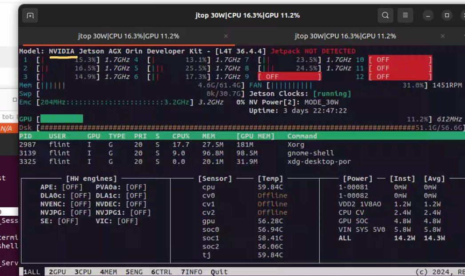Open the 5ENG page
The width and height of the screenshot is (465, 276).
coord(134,272)
